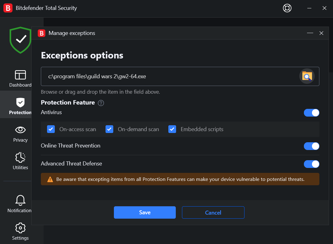Click the exception path input field
This screenshot has height=244, width=333.
point(180,76)
